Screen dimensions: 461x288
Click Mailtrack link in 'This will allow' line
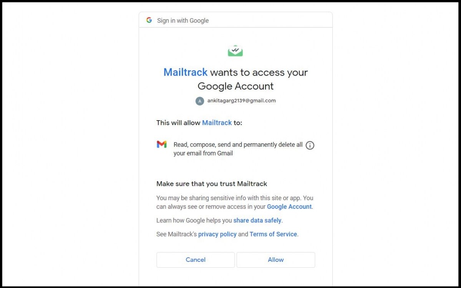(217, 123)
